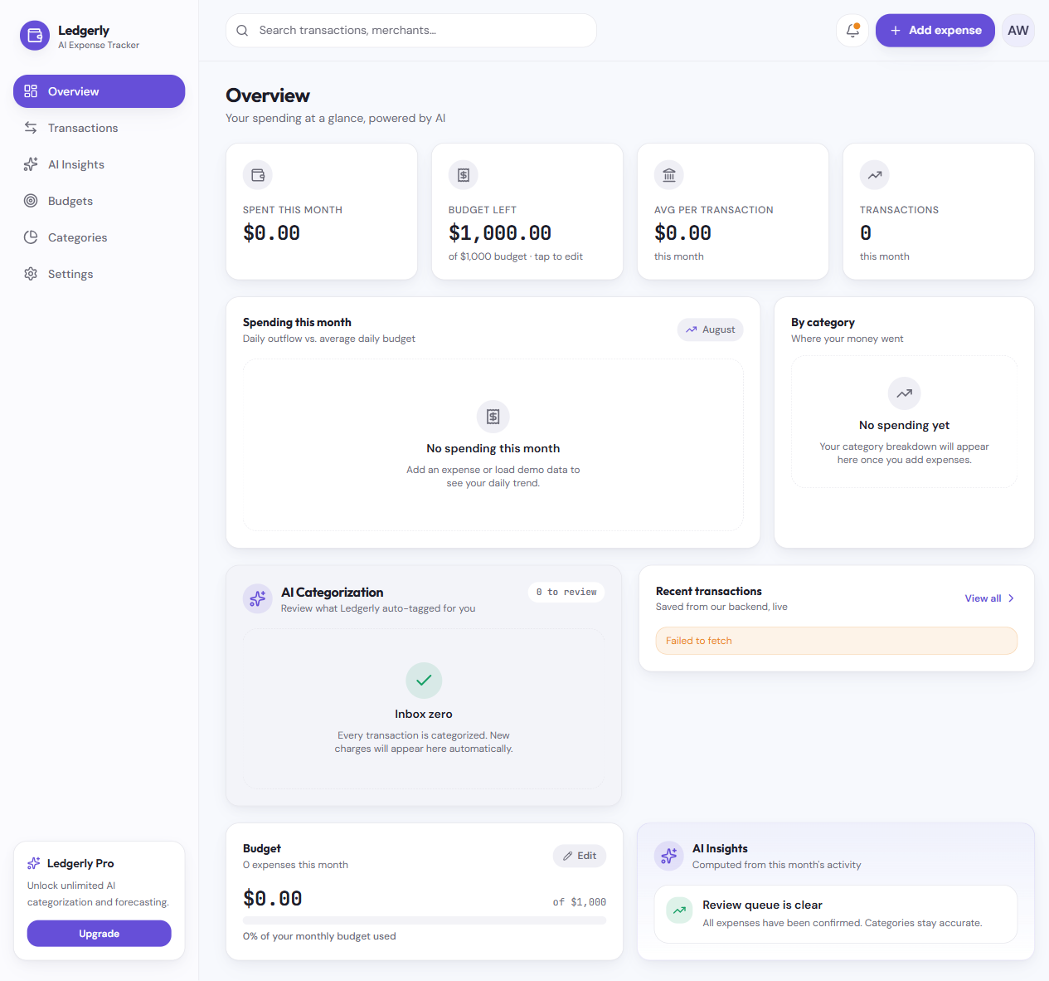
Task: Click the "No spending yet" heading
Action: coord(905,425)
